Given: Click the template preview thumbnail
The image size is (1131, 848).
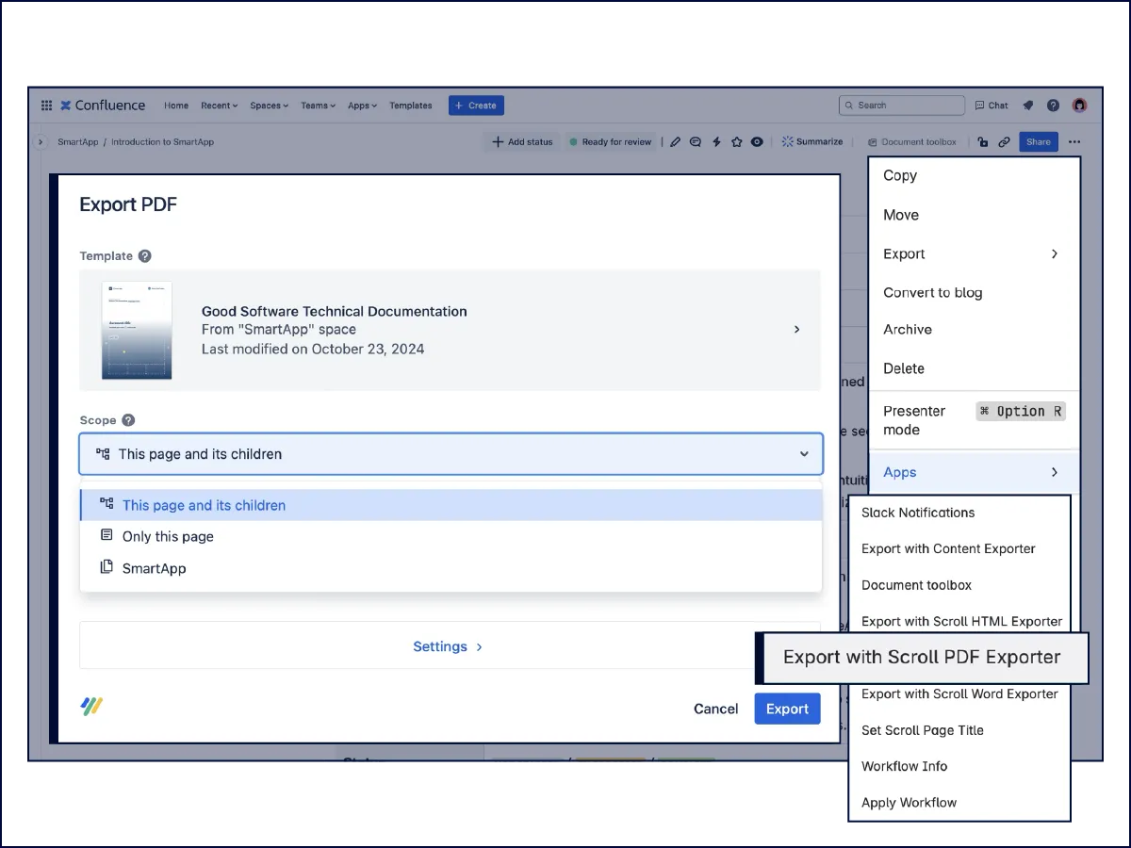Looking at the screenshot, I should (137, 330).
